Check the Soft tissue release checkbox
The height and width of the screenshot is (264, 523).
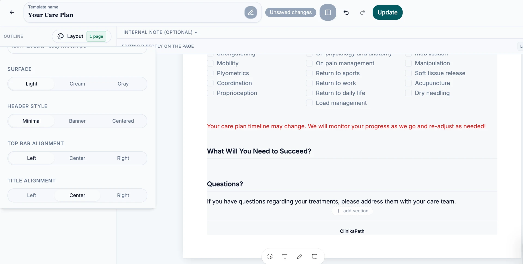coord(408,73)
